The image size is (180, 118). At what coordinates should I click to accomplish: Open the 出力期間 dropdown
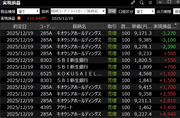176,12
